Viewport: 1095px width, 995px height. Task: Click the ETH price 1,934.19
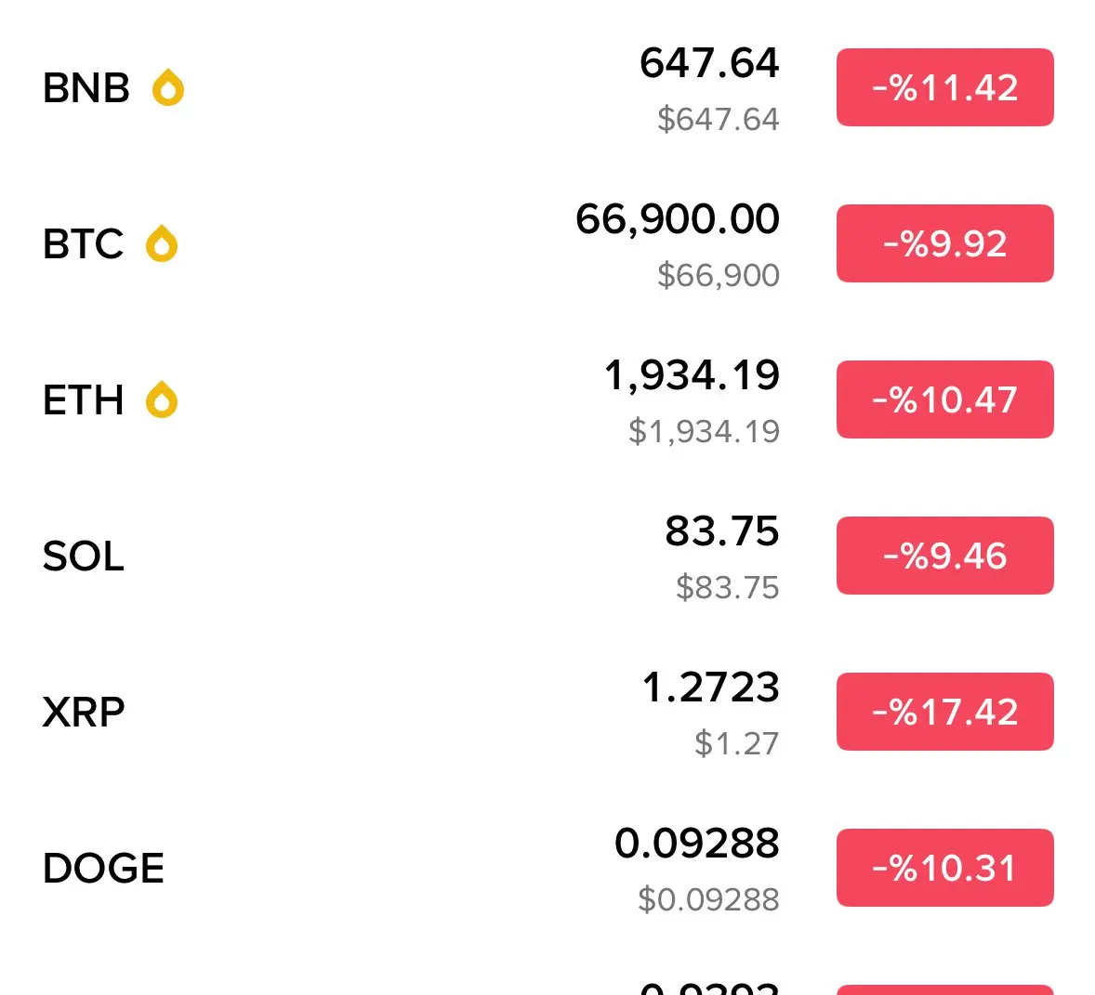tap(692, 375)
